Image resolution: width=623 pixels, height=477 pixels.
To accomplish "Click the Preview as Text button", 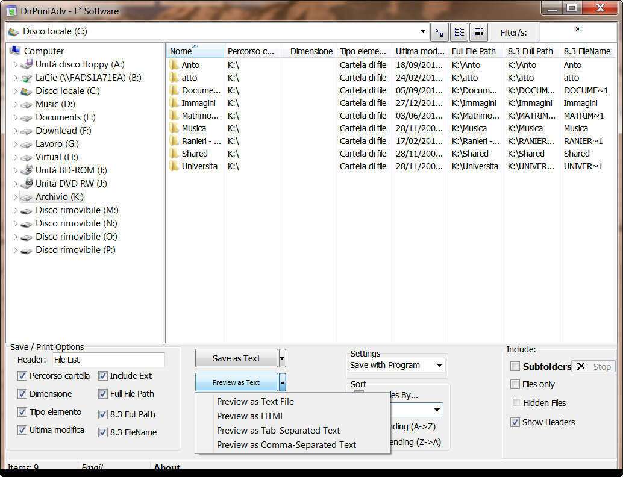I will click(236, 382).
